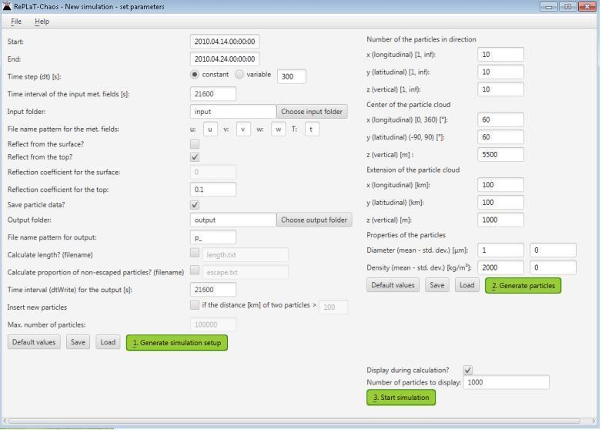Maximize the RePLaT-Chaos window
The height and width of the screenshot is (430, 602).
point(568,6)
